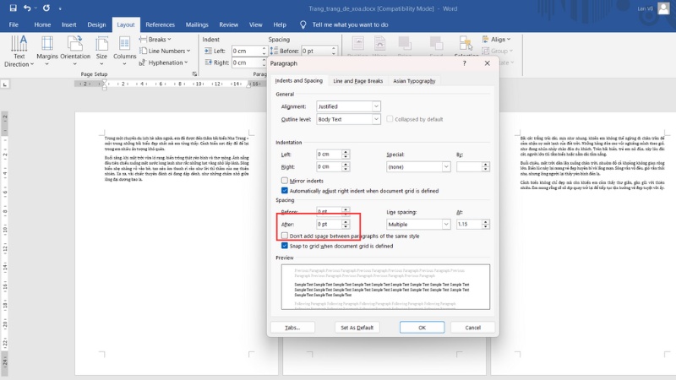Open the Orientation tool
676x380 pixels.
[75, 50]
